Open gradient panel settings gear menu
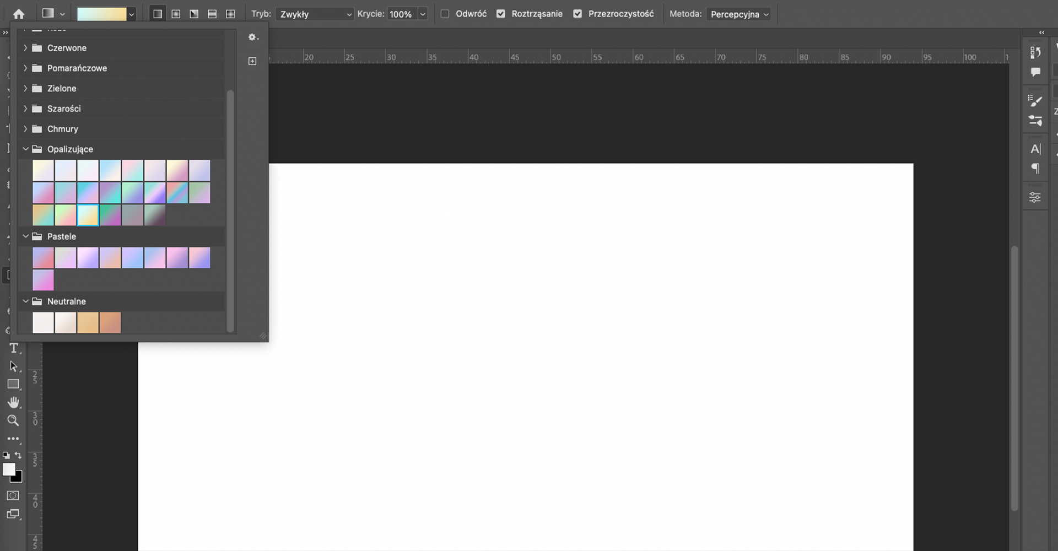The height and width of the screenshot is (551, 1058). click(253, 37)
